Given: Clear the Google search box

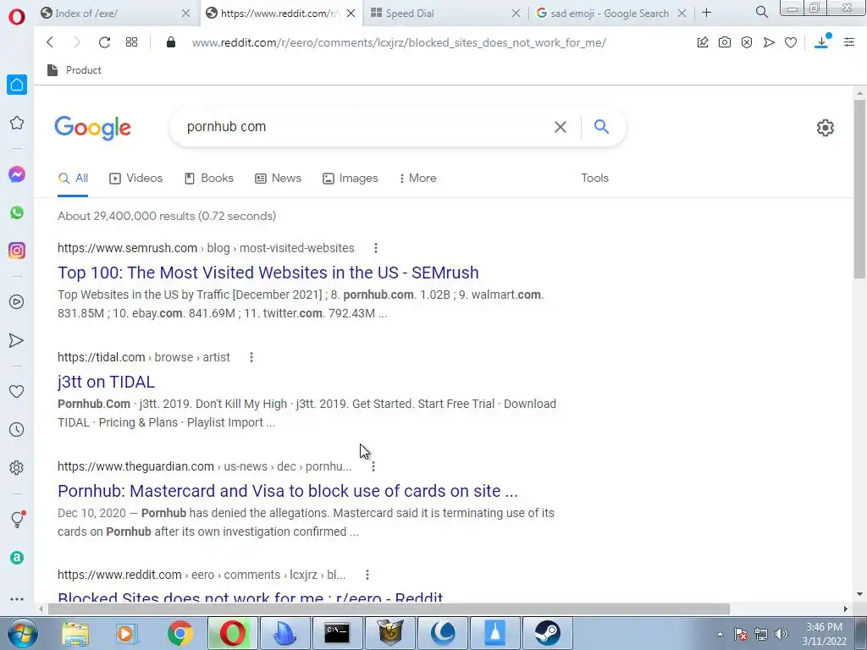Looking at the screenshot, I should 561,127.
